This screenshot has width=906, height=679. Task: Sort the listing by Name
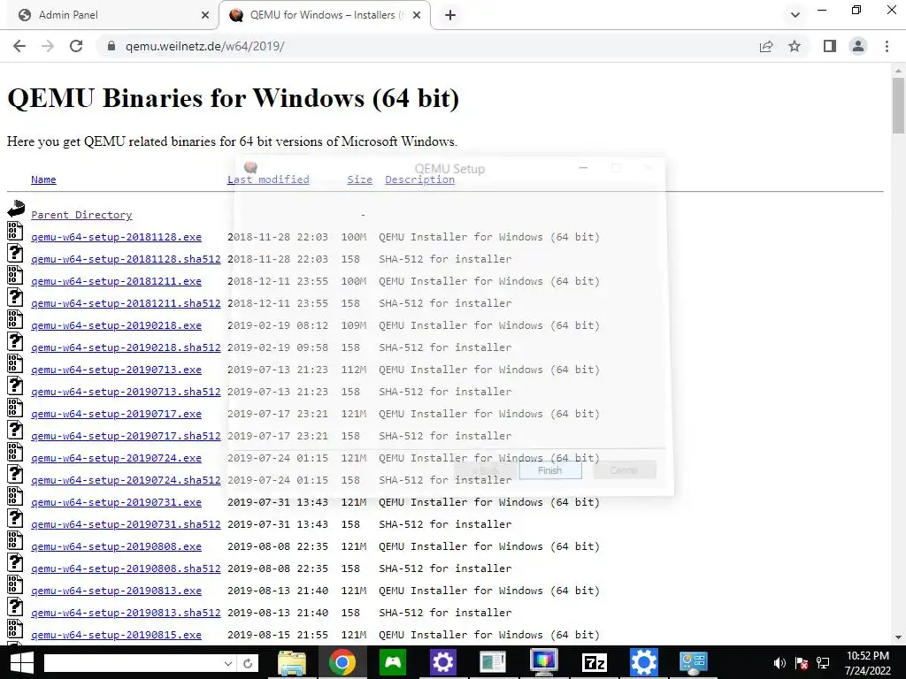pyautogui.click(x=43, y=179)
